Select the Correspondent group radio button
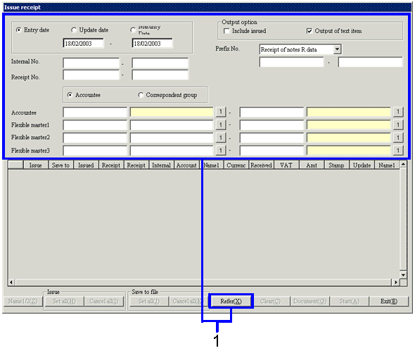This screenshot has height=353, width=415. pyautogui.click(x=141, y=95)
